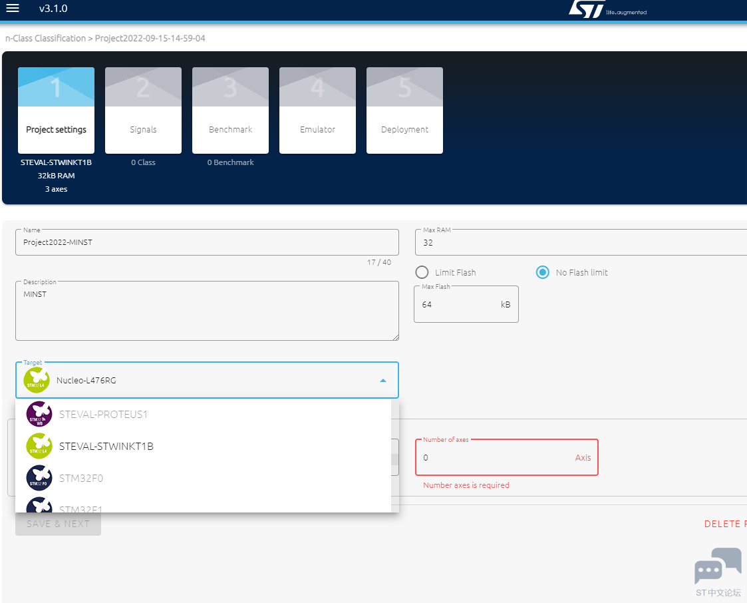Choose STEVAL-PROTEUS1 from target list

coord(204,414)
